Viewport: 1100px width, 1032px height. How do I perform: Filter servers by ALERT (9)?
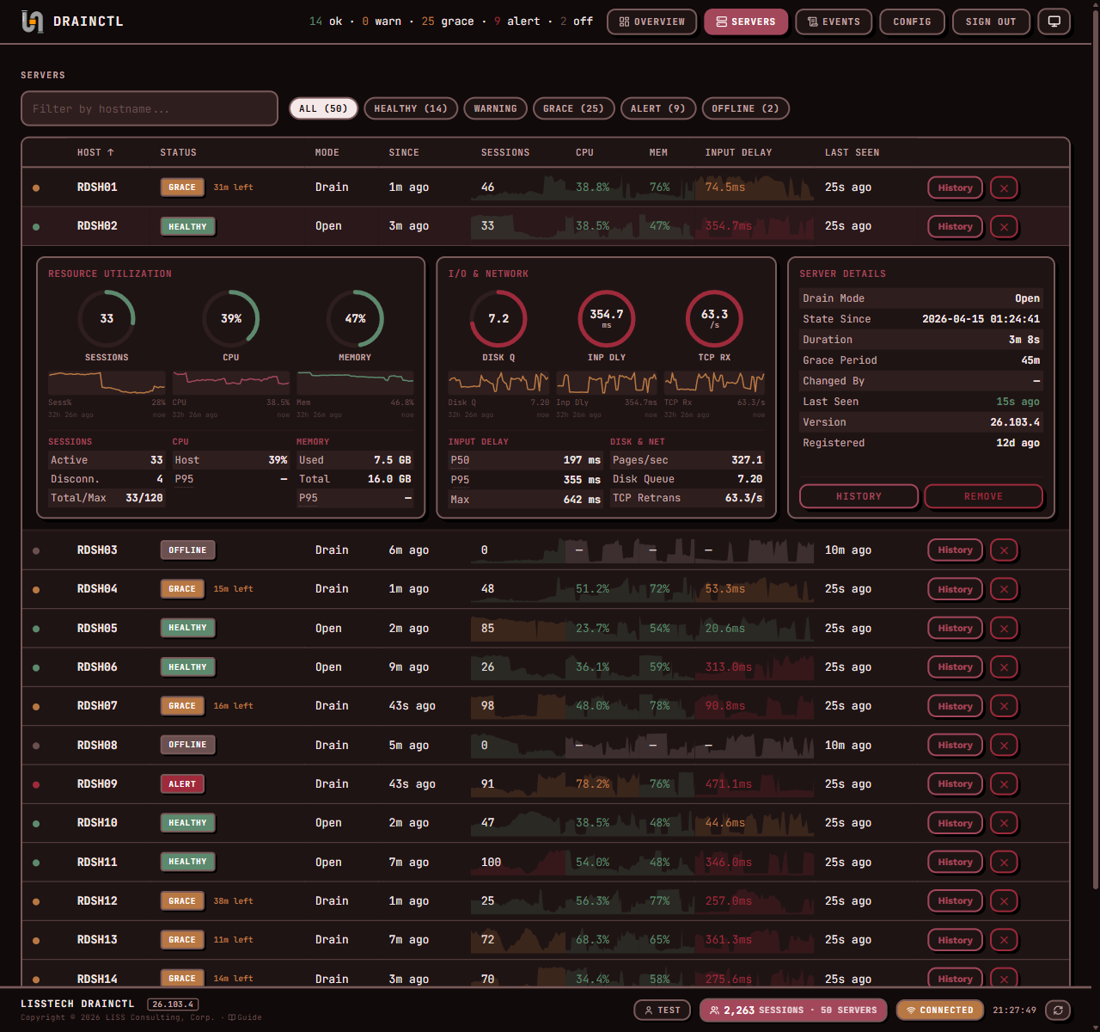click(x=657, y=108)
